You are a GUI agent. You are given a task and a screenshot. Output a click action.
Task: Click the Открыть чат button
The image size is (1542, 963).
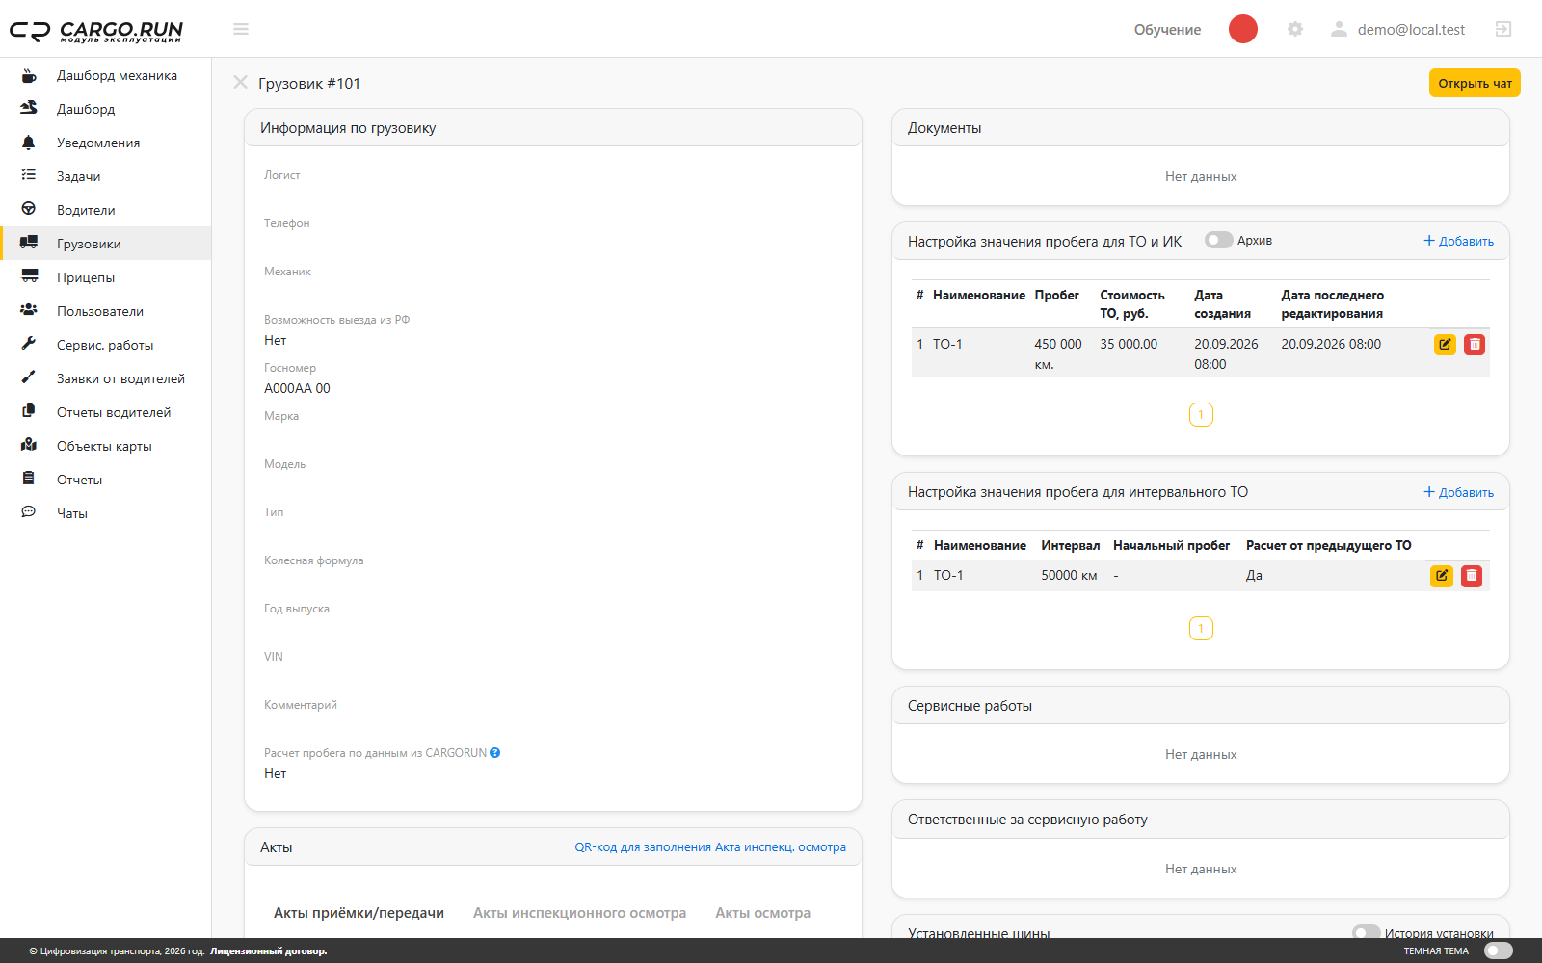(1475, 83)
